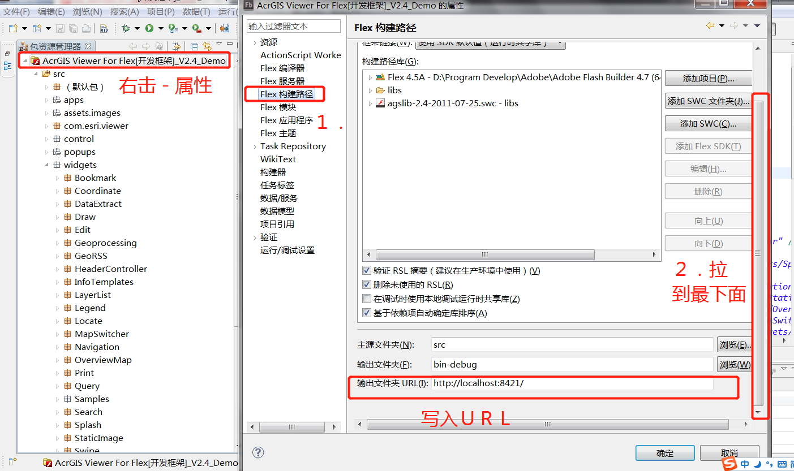794x471 pixels.
Task: Browse for output folder (浏览 W)
Action: coord(735,365)
